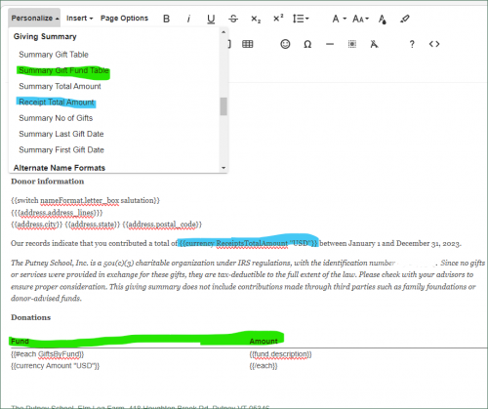This screenshot has height=409, width=488.
Task: Insert special character with omega icon
Action: point(307,44)
